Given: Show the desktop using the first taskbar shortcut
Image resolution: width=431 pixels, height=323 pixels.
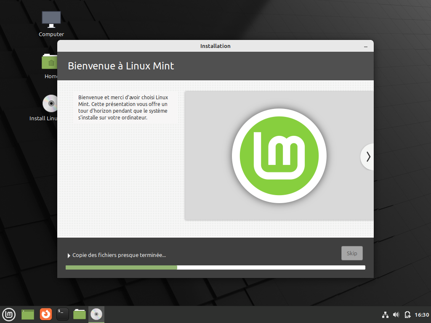Looking at the screenshot, I should point(27,314).
